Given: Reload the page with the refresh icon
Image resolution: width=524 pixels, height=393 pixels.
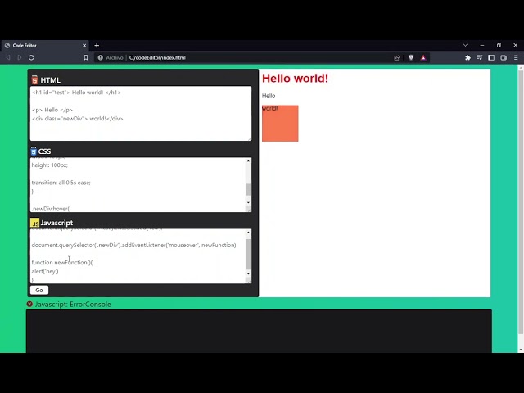Looking at the screenshot, I should [31, 57].
